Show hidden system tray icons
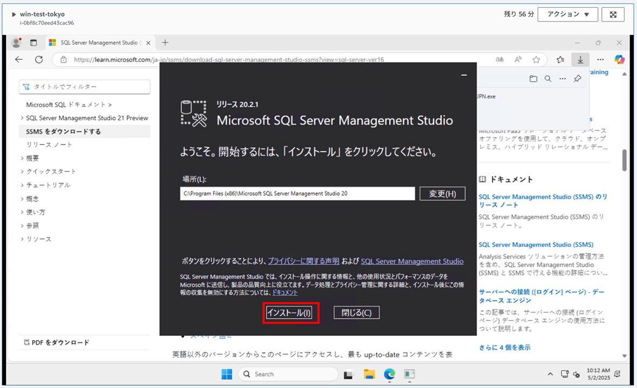The image size is (637, 388). (x=550, y=374)
